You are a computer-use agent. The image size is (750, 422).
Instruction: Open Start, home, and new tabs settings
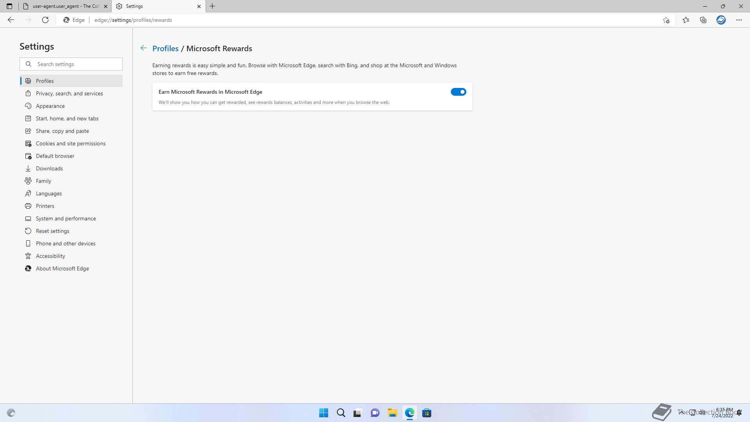71,118
